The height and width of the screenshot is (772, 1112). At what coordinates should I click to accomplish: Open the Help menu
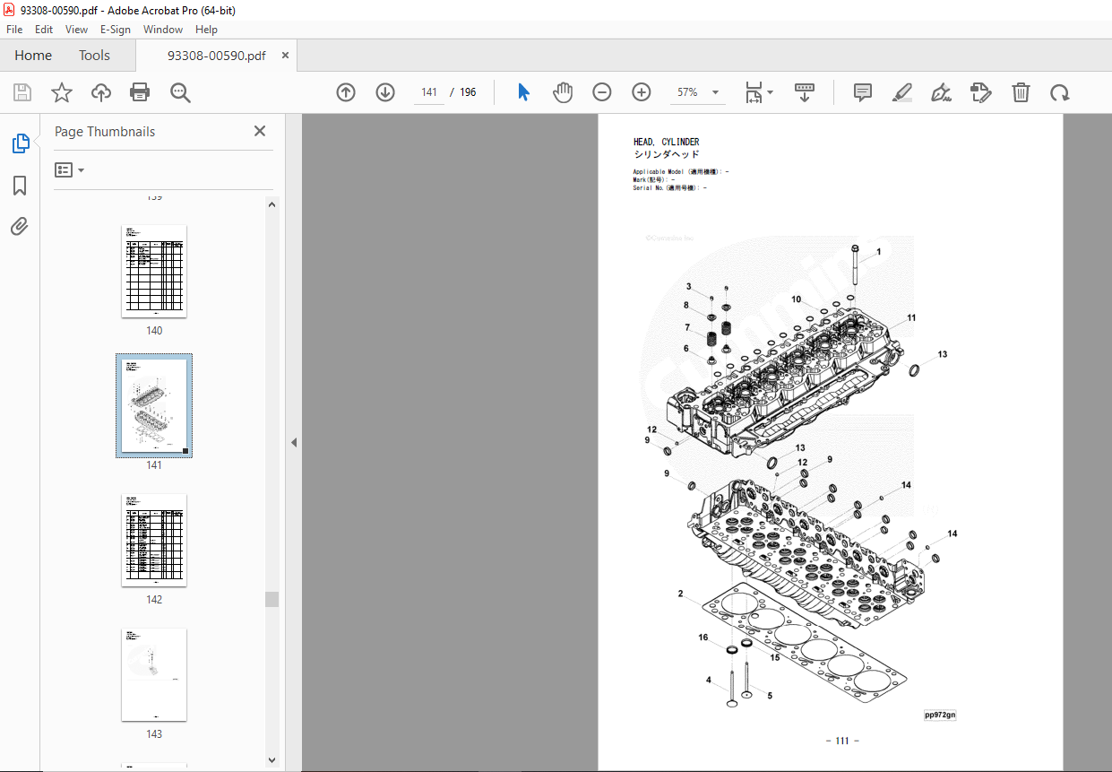pyautogui.click(x=206, y=29)
